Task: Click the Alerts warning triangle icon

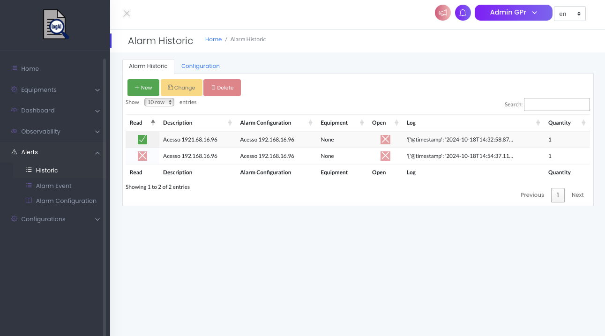Action: coord(14,152)
